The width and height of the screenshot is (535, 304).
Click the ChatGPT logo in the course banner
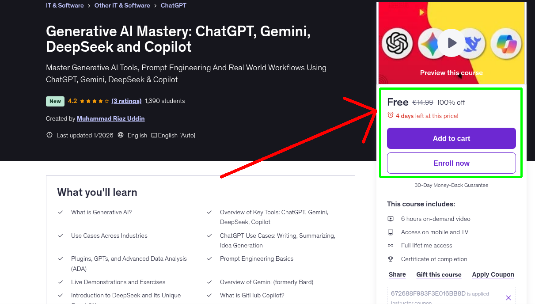click(x=397, y=43)
